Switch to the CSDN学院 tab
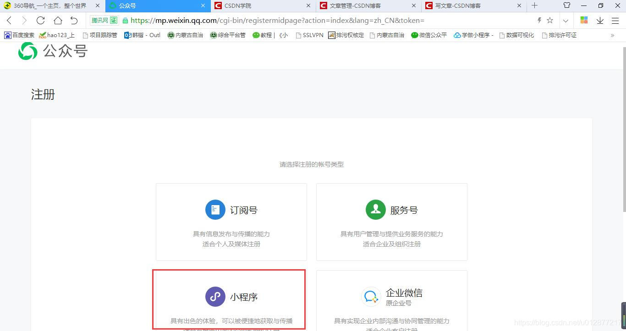 coord(263,6)
